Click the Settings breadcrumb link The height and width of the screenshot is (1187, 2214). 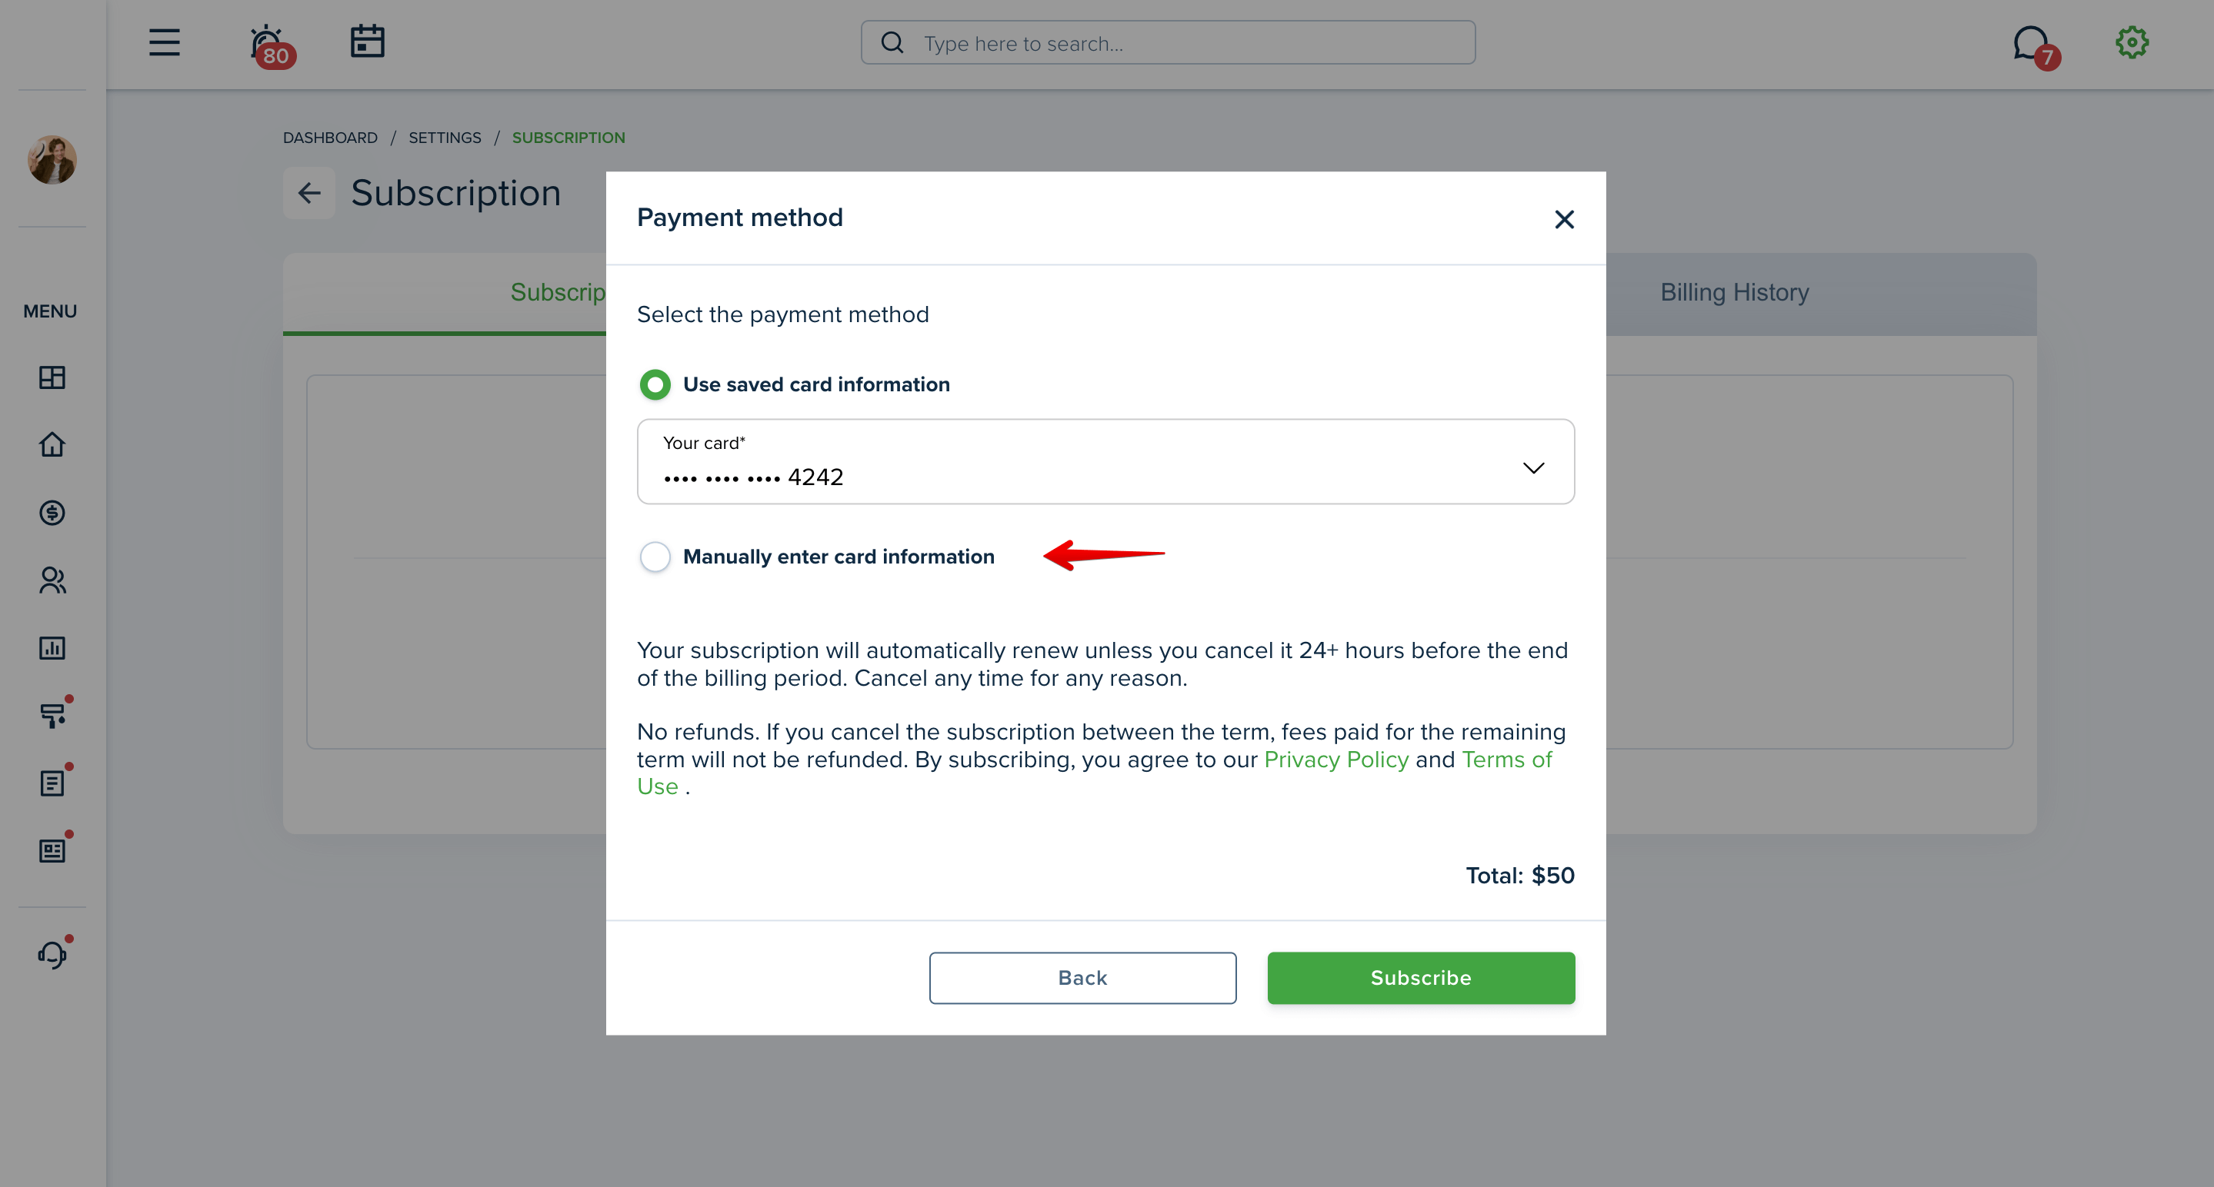point(445,138)
